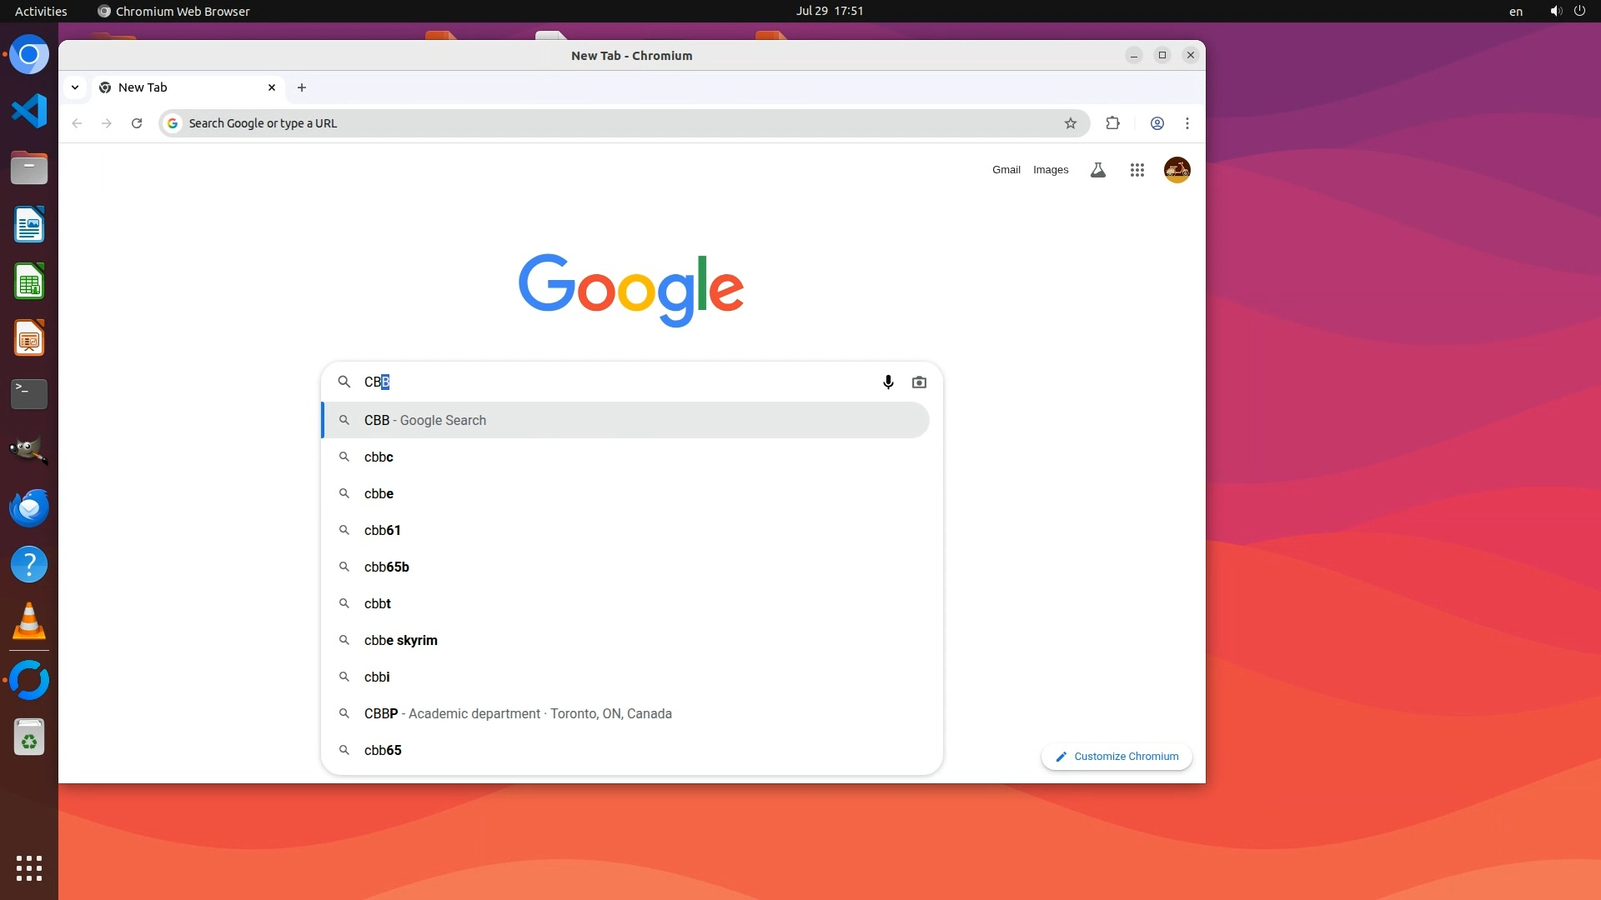Open search by image camera icon
Screen dimensions: 1601x900
click(x=919, y=382)
